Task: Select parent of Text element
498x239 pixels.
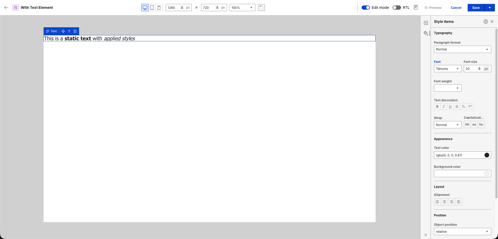Action: point(69,31)
